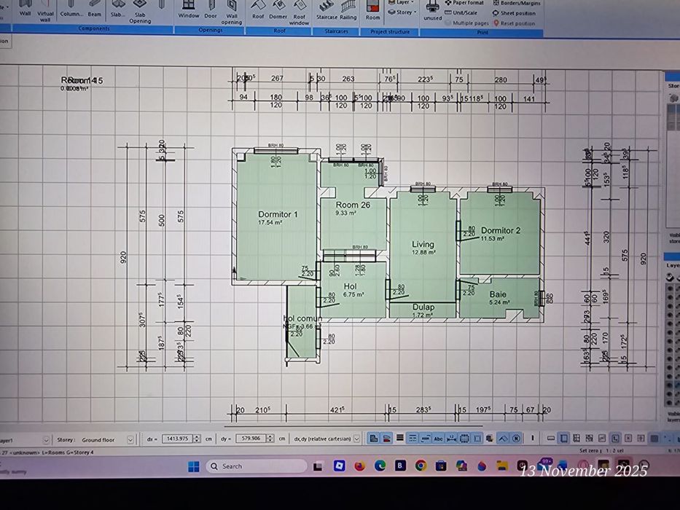
Task: Select the Room 26 label
Action: [x=353, y=205]
